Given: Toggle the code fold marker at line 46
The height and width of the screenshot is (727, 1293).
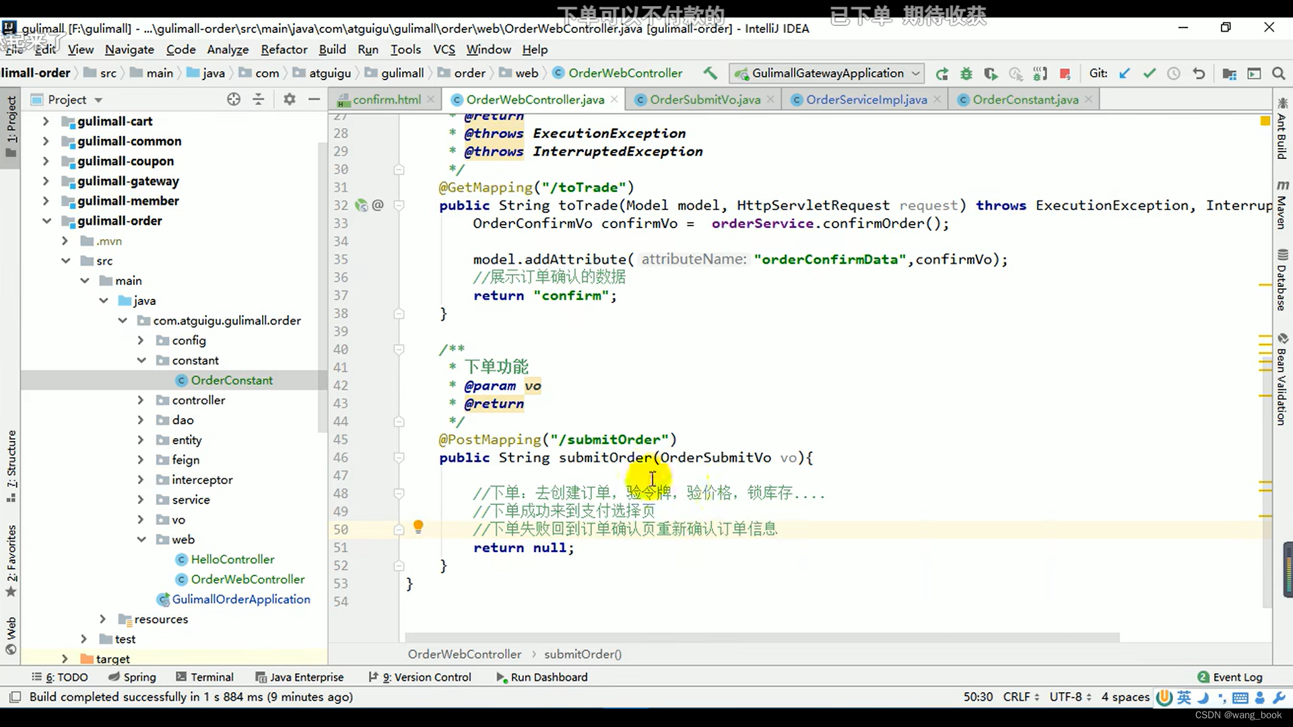Looking at the screenshot, I should pos(399,458).
